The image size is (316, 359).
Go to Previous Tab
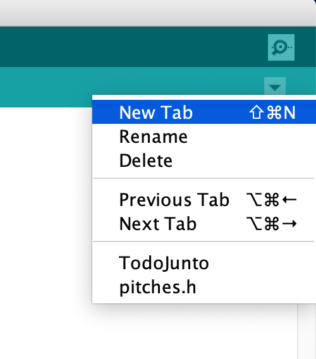coord(204,200)
